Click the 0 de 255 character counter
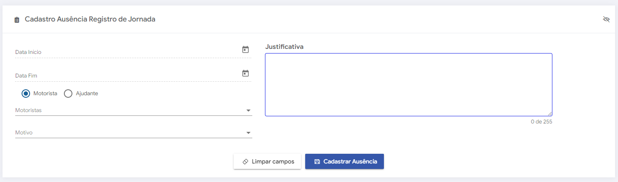618x182 pixels. [541, 122]
